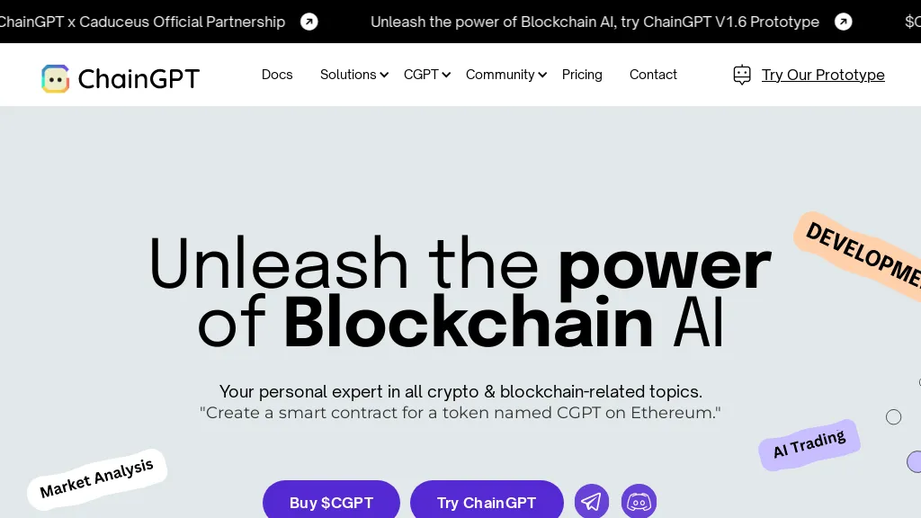Image resolution: width=921 pixels, height=518 pixels.
Task: Select Docs in the navigation bar
Action: point(276,75)
